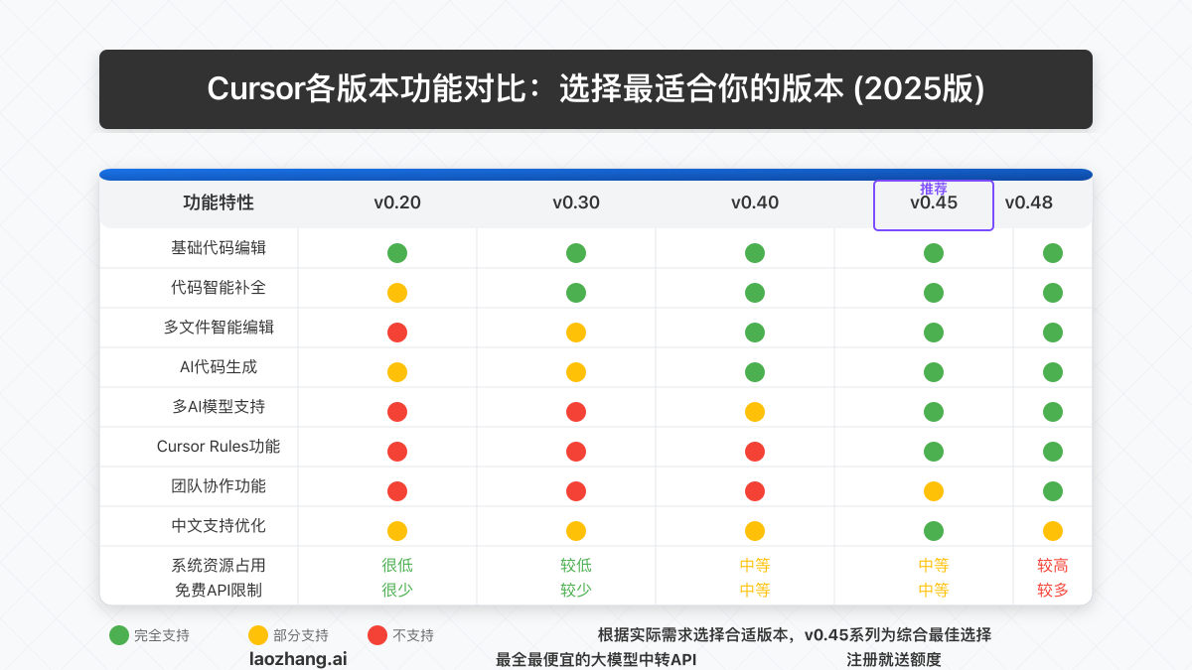Click the red 不支持 legend dot

pos(377,635)
